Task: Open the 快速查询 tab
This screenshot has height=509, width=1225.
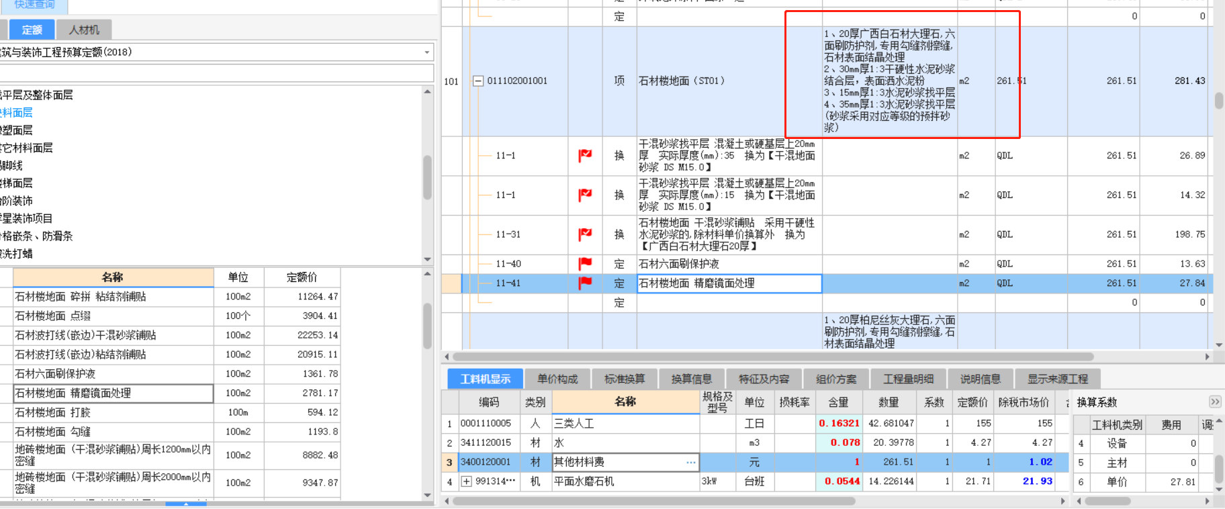Action: click(34, 5)
